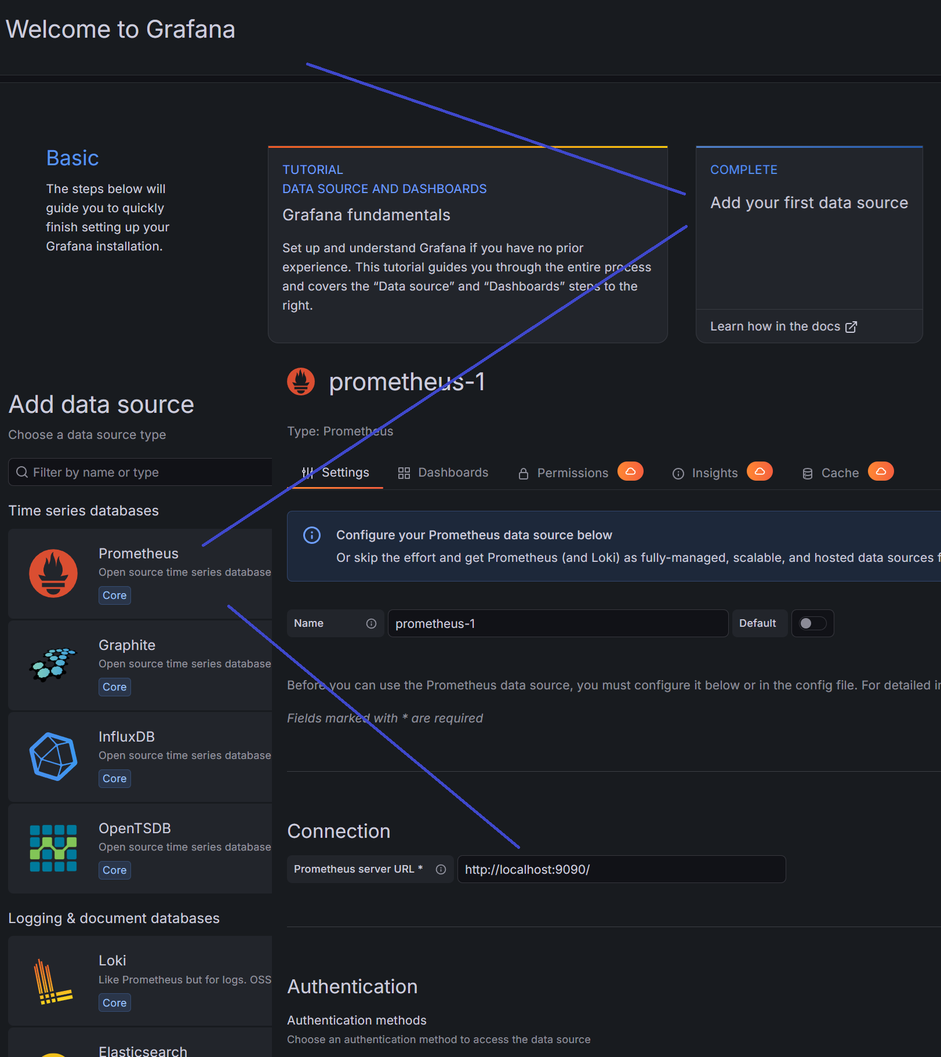Toggle the Default data source switch
The image size is (941, 1057).
(x=813, y=623)
